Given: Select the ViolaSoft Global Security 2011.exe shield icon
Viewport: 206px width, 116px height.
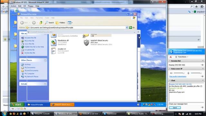Looking at the screenshot, I should [87, 43].
